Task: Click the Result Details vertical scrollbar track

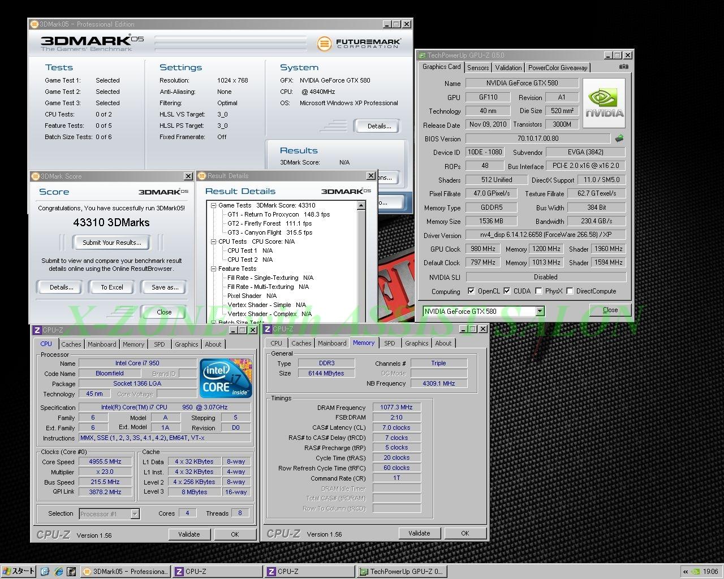Action: (361, 266)
